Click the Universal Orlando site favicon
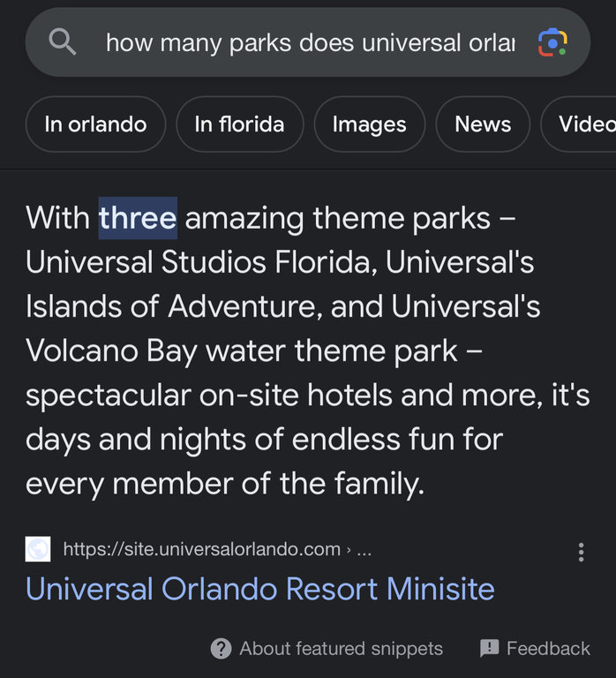The image size is (616, 678). pos(38,549)
